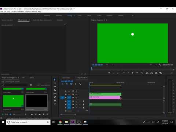
Task: Select the Slip tool
Action: click(x=55, y=93)
